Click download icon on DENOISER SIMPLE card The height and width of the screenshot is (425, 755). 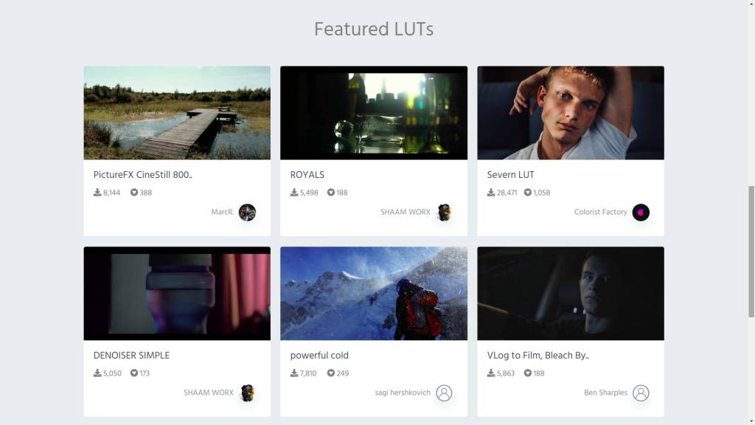tap(97, 373)
